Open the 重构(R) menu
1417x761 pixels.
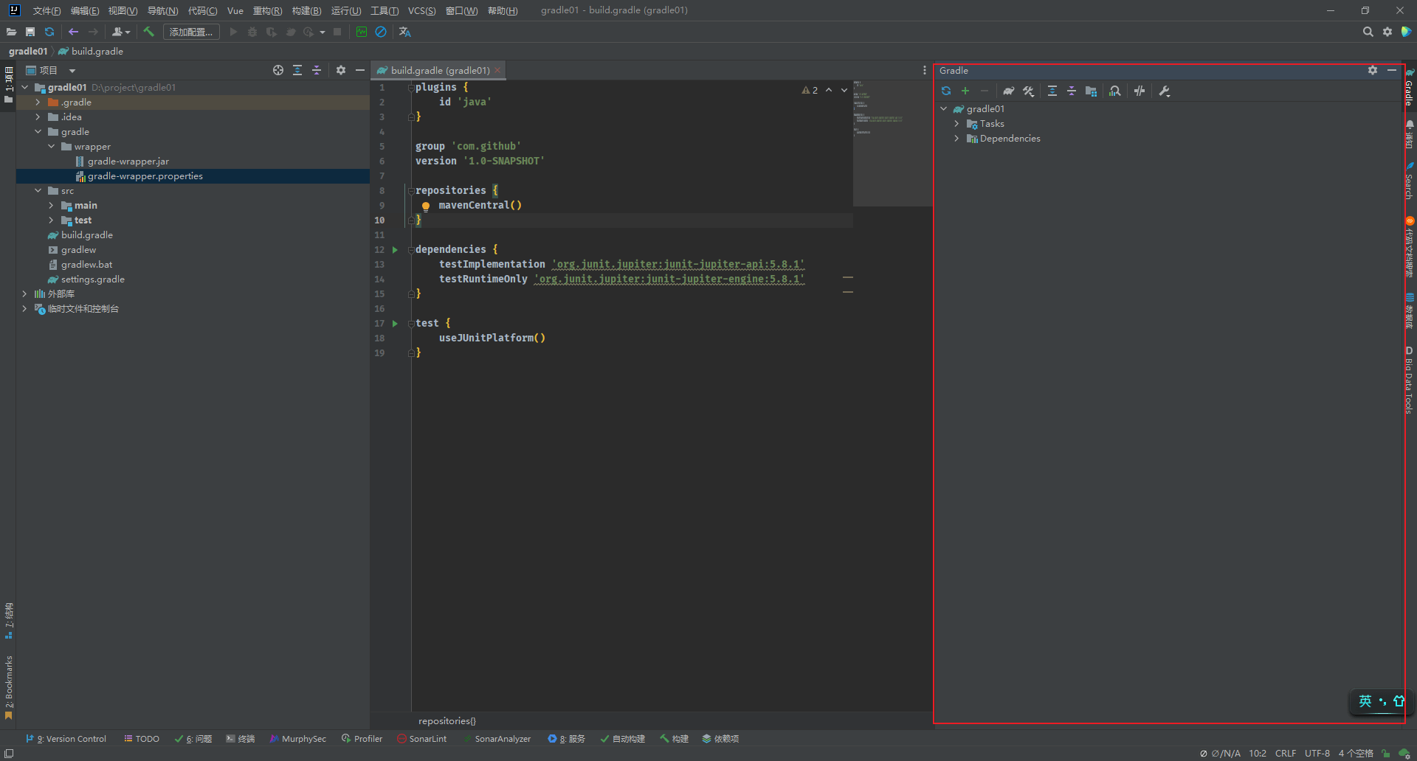coord(267,10)
